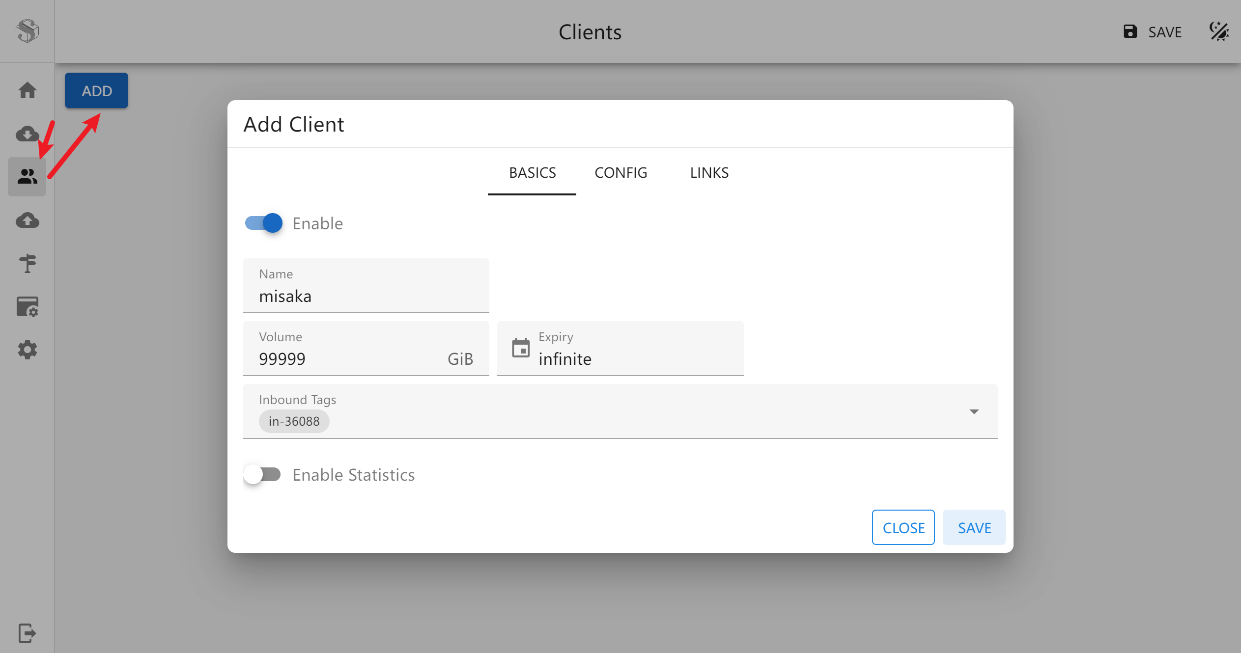Switch to the CONFIG tab

[620, 173]
